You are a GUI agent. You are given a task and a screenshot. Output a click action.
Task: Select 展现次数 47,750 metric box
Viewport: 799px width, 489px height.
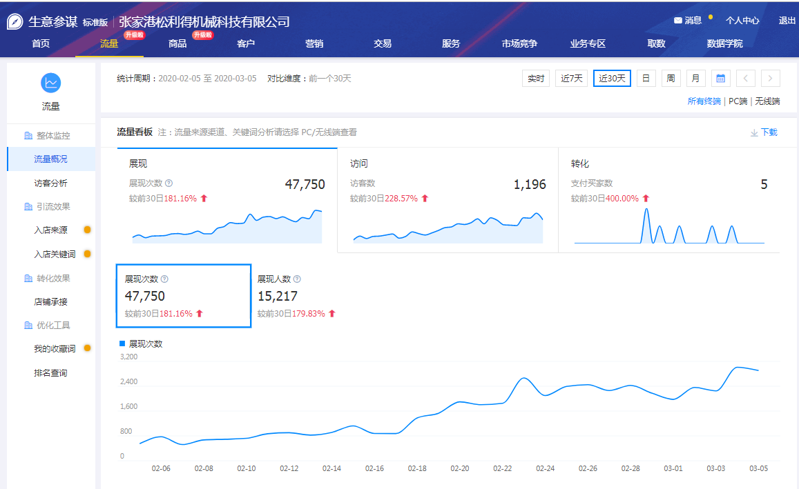tap(184, 296)
